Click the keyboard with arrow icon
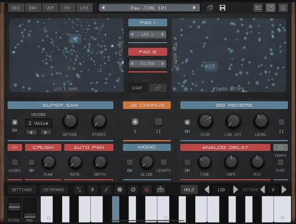 tap(160, 190)
